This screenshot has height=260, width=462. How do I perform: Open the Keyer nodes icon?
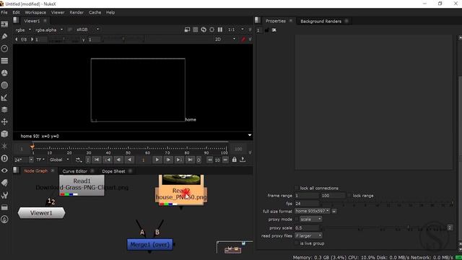[4, 97]
